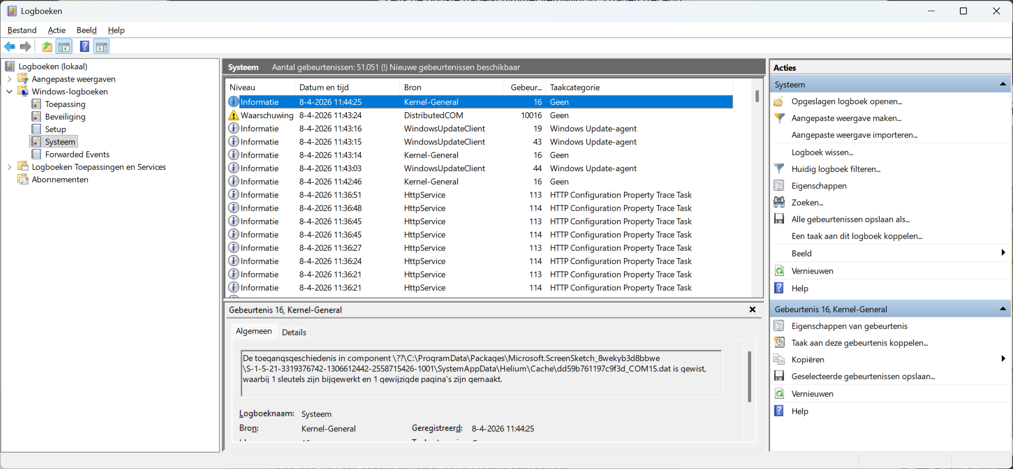Image resolution: width=1013 pixels, height=469 pixels.
Task: Click Alle gebeurtenissen opslaan als… action
Action: [x=851, y=219]
